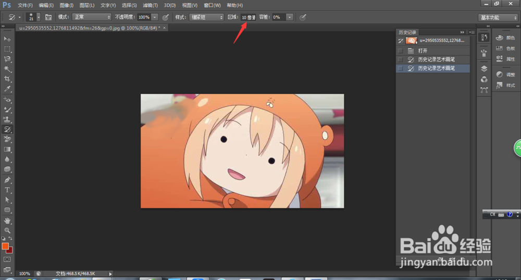Screen dimensions: 521x280
Task: Select the Path Selection tool
Action: 7,200
